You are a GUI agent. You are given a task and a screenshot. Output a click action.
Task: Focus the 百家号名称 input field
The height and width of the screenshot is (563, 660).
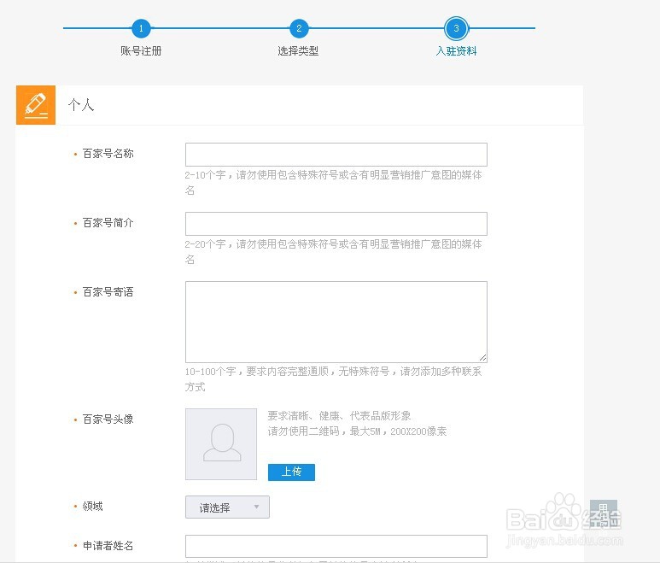click(336, 155)
